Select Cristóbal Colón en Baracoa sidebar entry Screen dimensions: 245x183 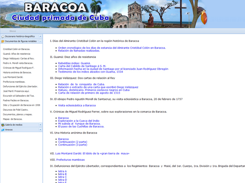[16, 49]
